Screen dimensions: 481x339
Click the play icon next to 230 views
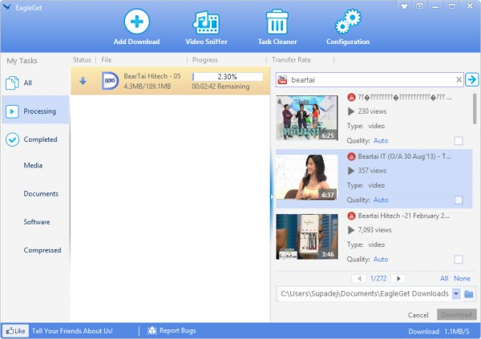[351, 111]
